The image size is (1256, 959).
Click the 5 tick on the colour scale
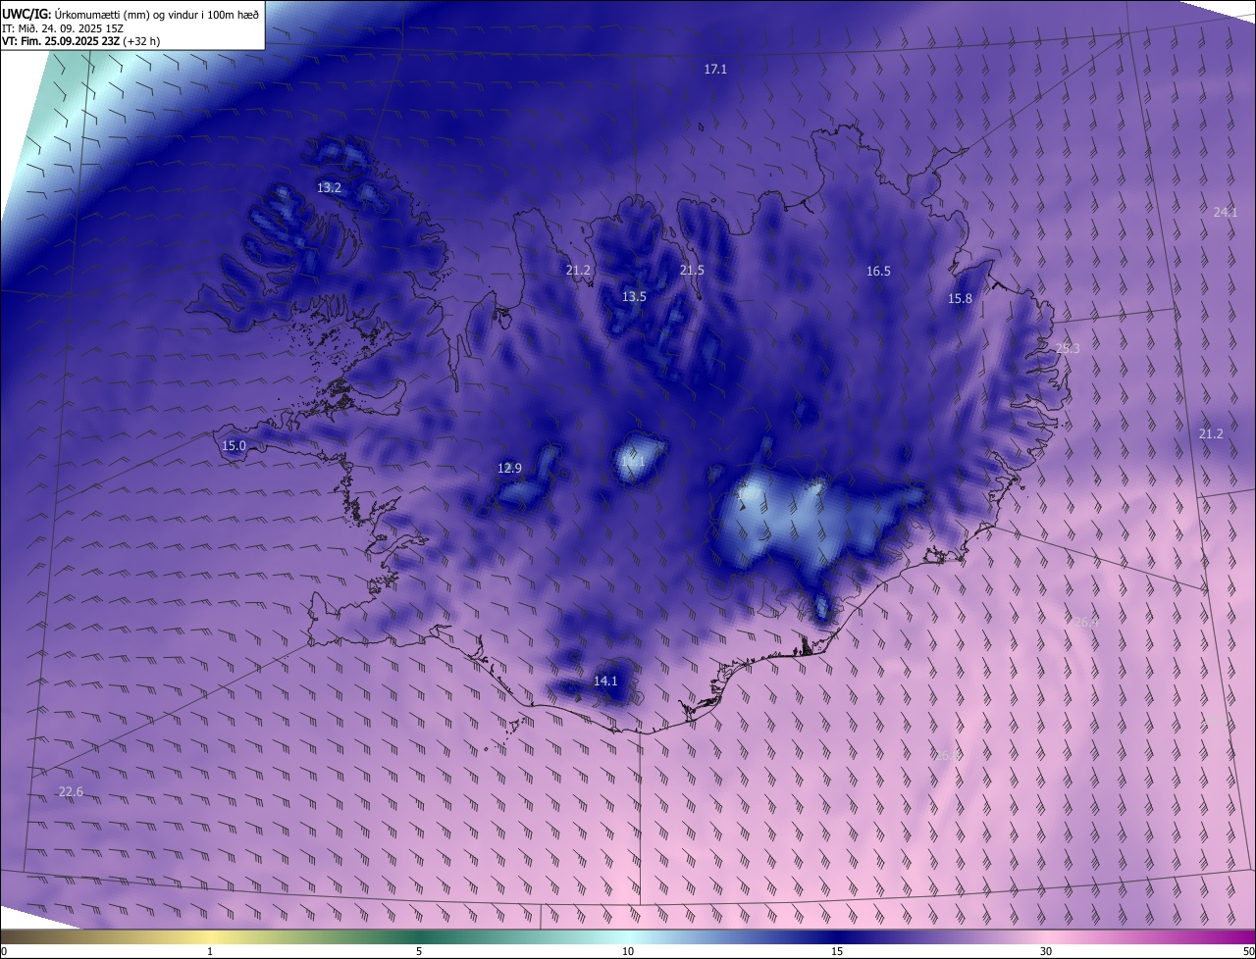[419, 951]
